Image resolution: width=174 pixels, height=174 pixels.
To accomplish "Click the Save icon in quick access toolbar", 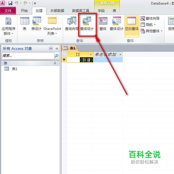I will (x=10, y=3).
